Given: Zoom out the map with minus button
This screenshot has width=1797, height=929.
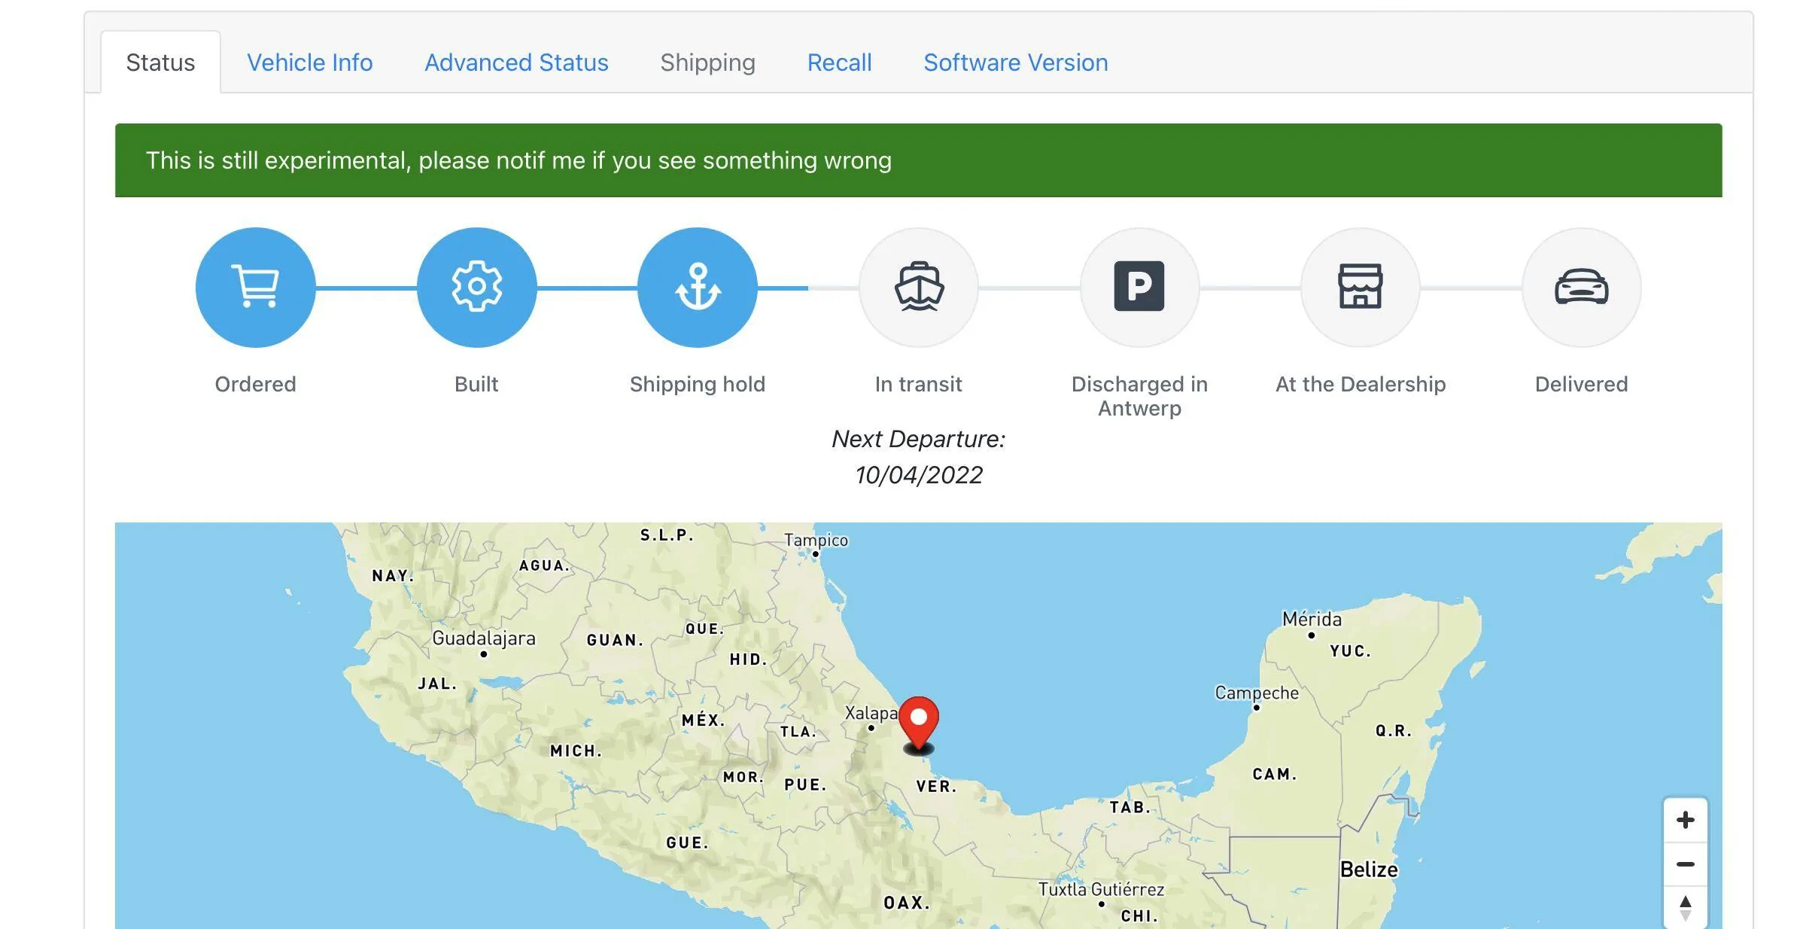Looking at the screenshot, I should [x=1686, y=864].
